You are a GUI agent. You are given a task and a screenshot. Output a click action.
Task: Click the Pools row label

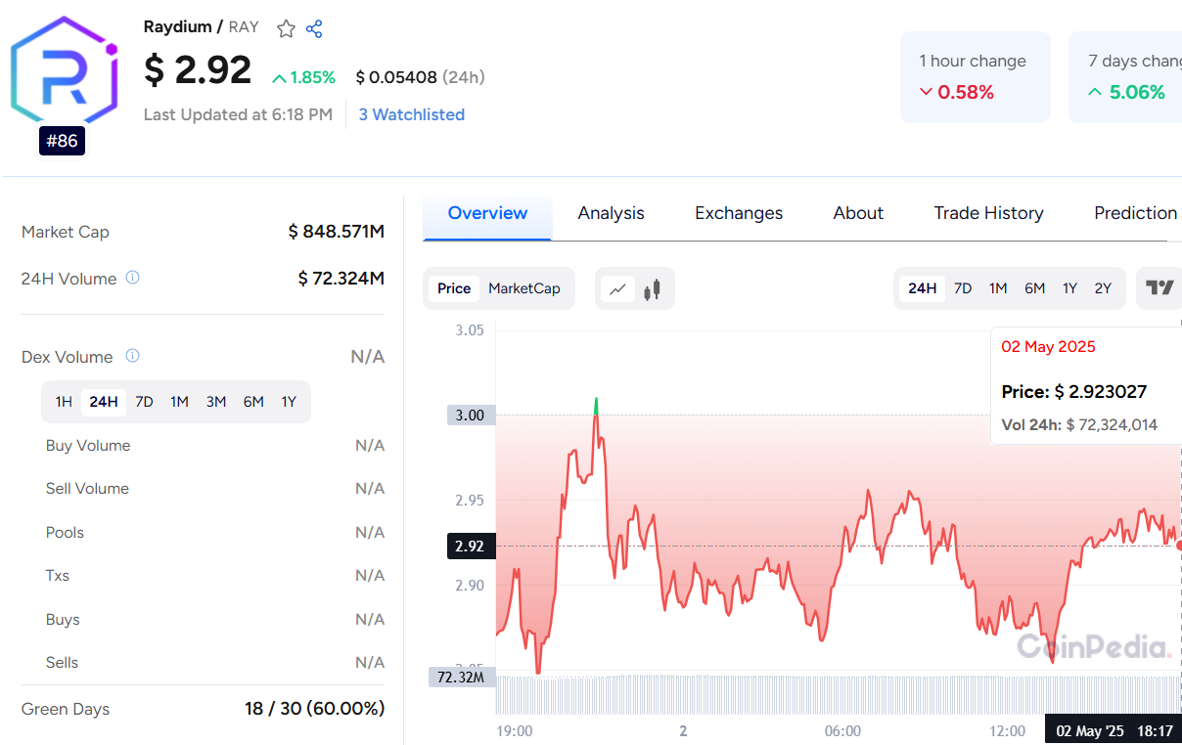point(65,532)
